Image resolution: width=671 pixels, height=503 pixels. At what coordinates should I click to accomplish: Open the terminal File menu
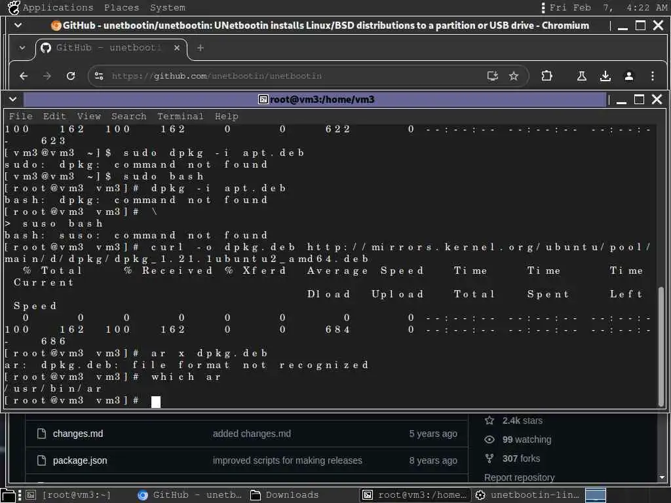[20, 117]
